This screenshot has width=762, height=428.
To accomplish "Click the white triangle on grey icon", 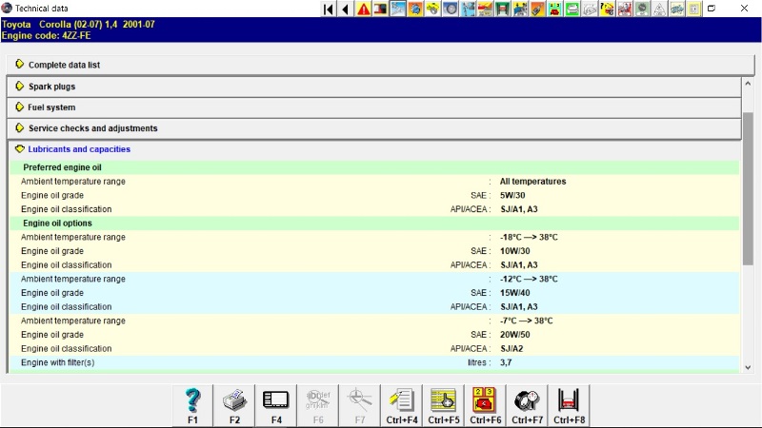I will [659, 9].
